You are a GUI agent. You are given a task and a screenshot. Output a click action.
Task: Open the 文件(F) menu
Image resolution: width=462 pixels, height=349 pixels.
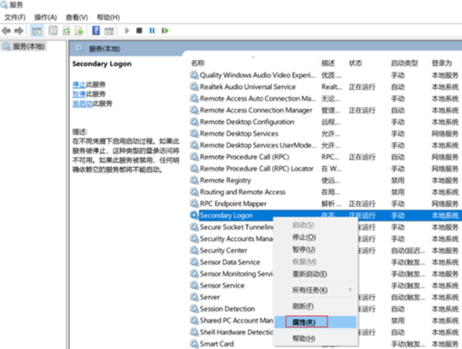click(14, 17)
